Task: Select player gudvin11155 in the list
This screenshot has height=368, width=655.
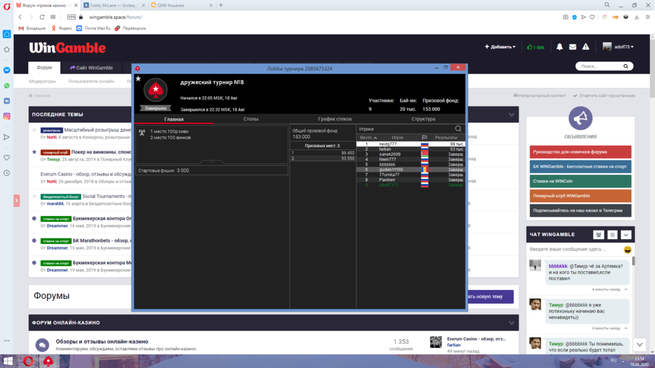Action: point(391,170)
